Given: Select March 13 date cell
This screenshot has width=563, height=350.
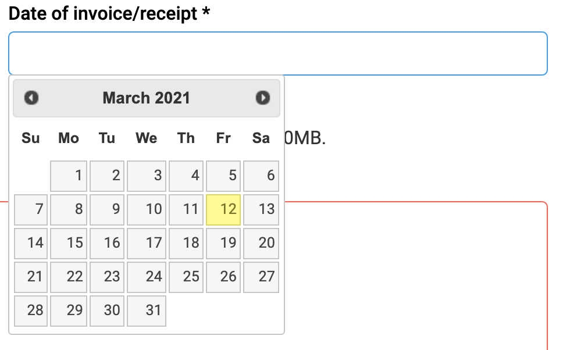Looking at the screenshot, I should click(x=261, y=209).
